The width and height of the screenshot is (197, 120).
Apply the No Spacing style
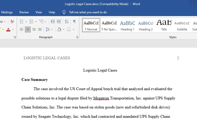click(109, 25)
